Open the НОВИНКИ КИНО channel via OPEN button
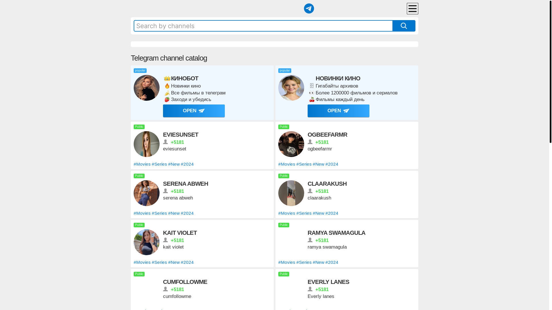Screen dimensions: 552x310 (338, 111)
